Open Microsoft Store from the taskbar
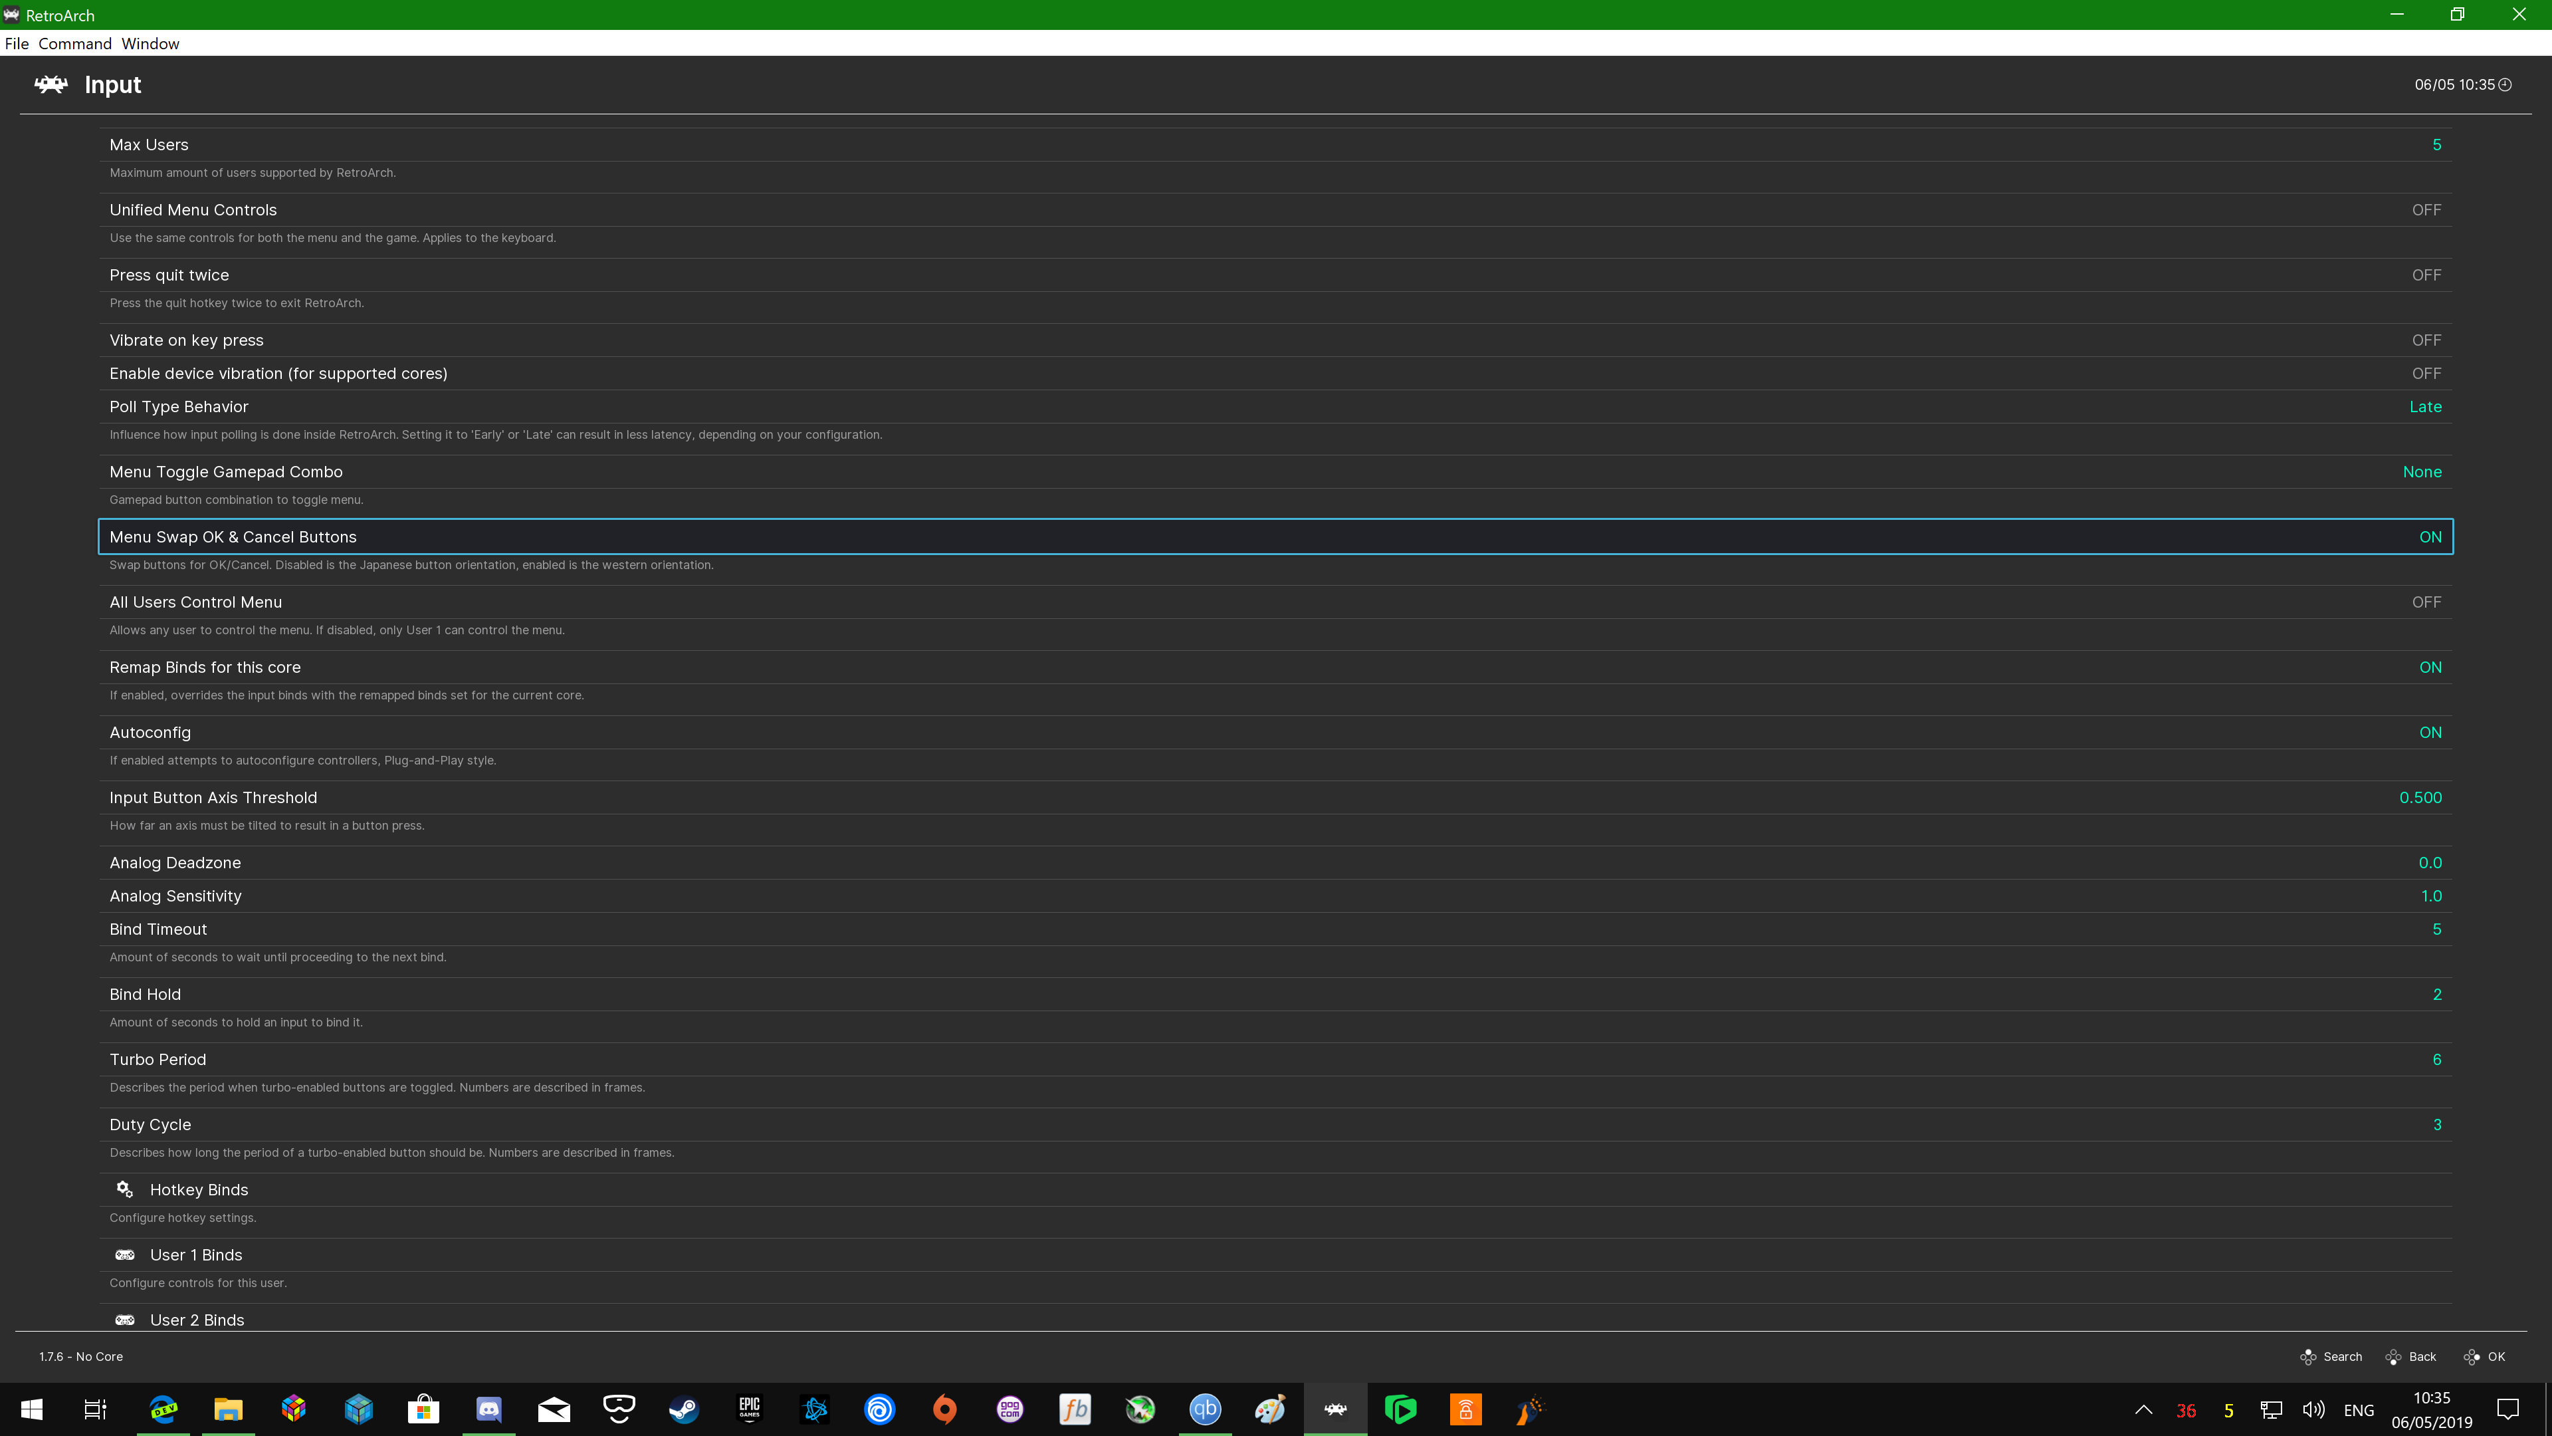 (x=423, y=1409)
